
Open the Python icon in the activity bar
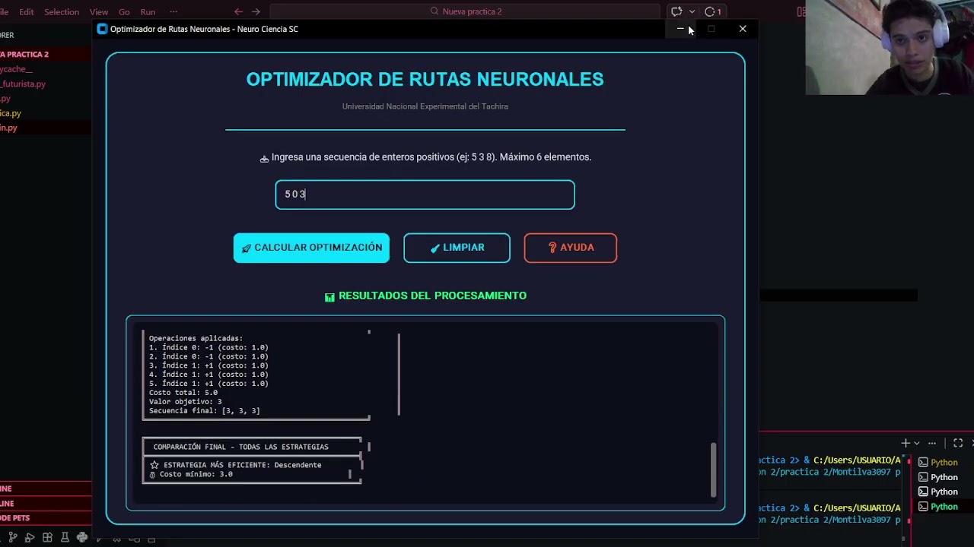[82, 538]
